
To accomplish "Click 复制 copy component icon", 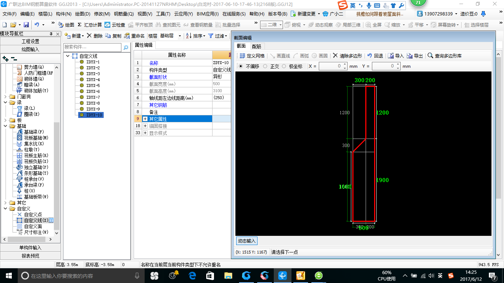I will 113,36.
